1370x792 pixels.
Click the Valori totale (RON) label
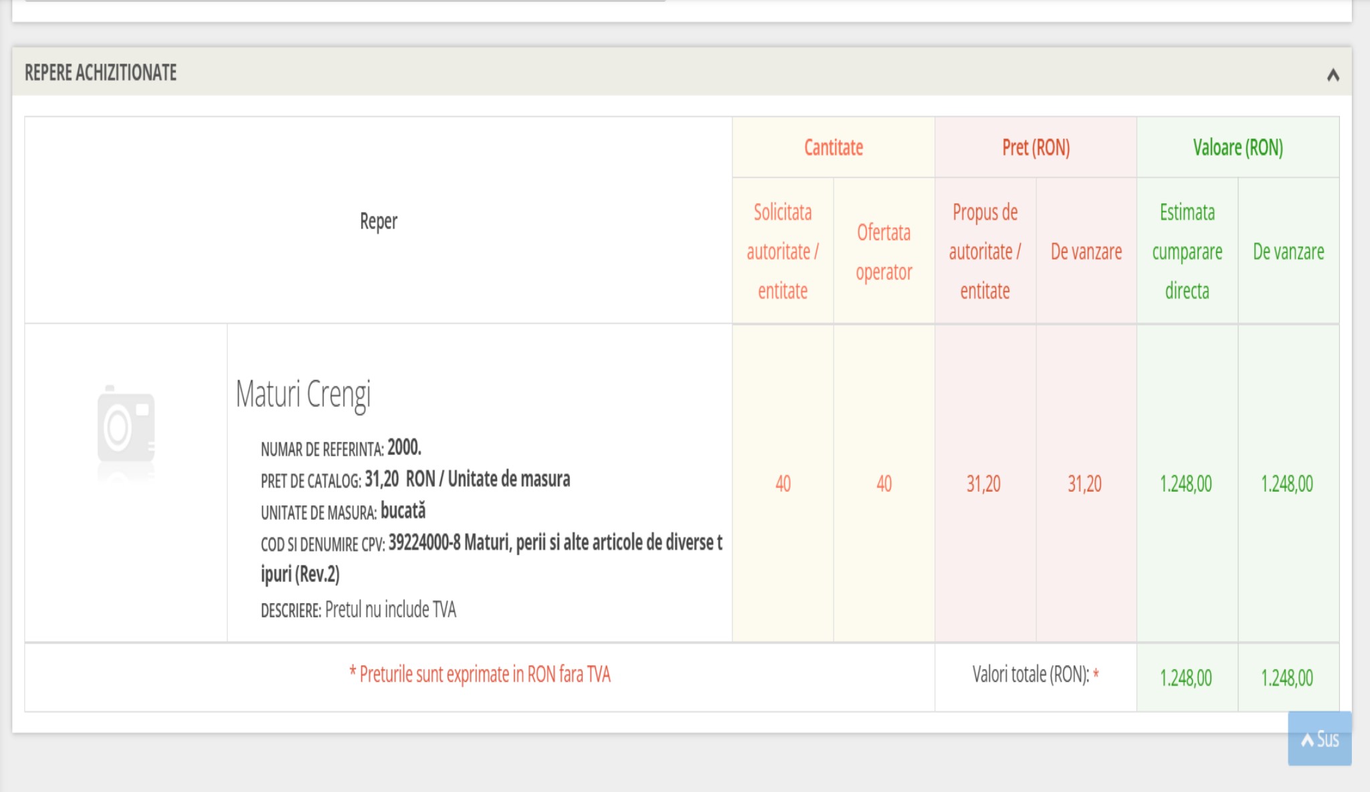coord(1031,674)
